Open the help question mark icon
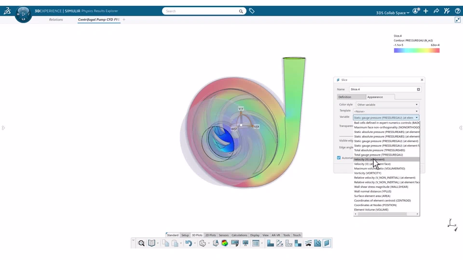Image resolution: width=463 pixels, height=260 pixels. [x=458, y=11]
